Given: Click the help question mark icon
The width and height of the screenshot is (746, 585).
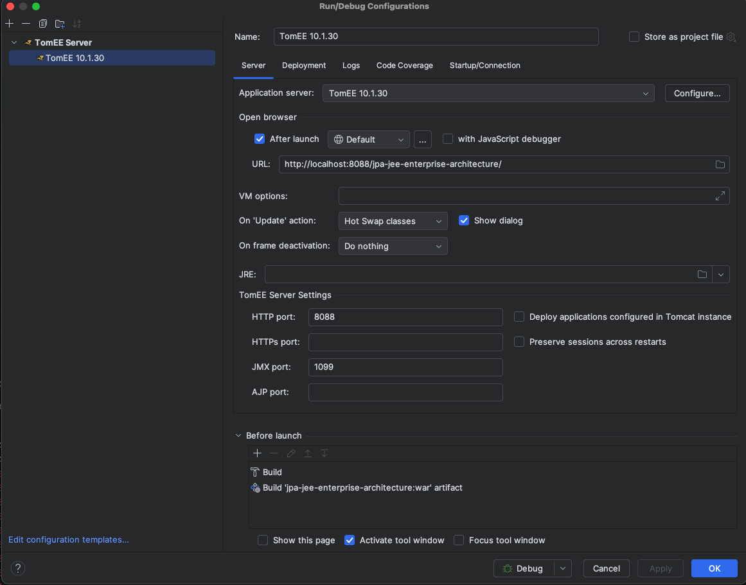Looking at the screenshot, I should (x=18, y=568).
